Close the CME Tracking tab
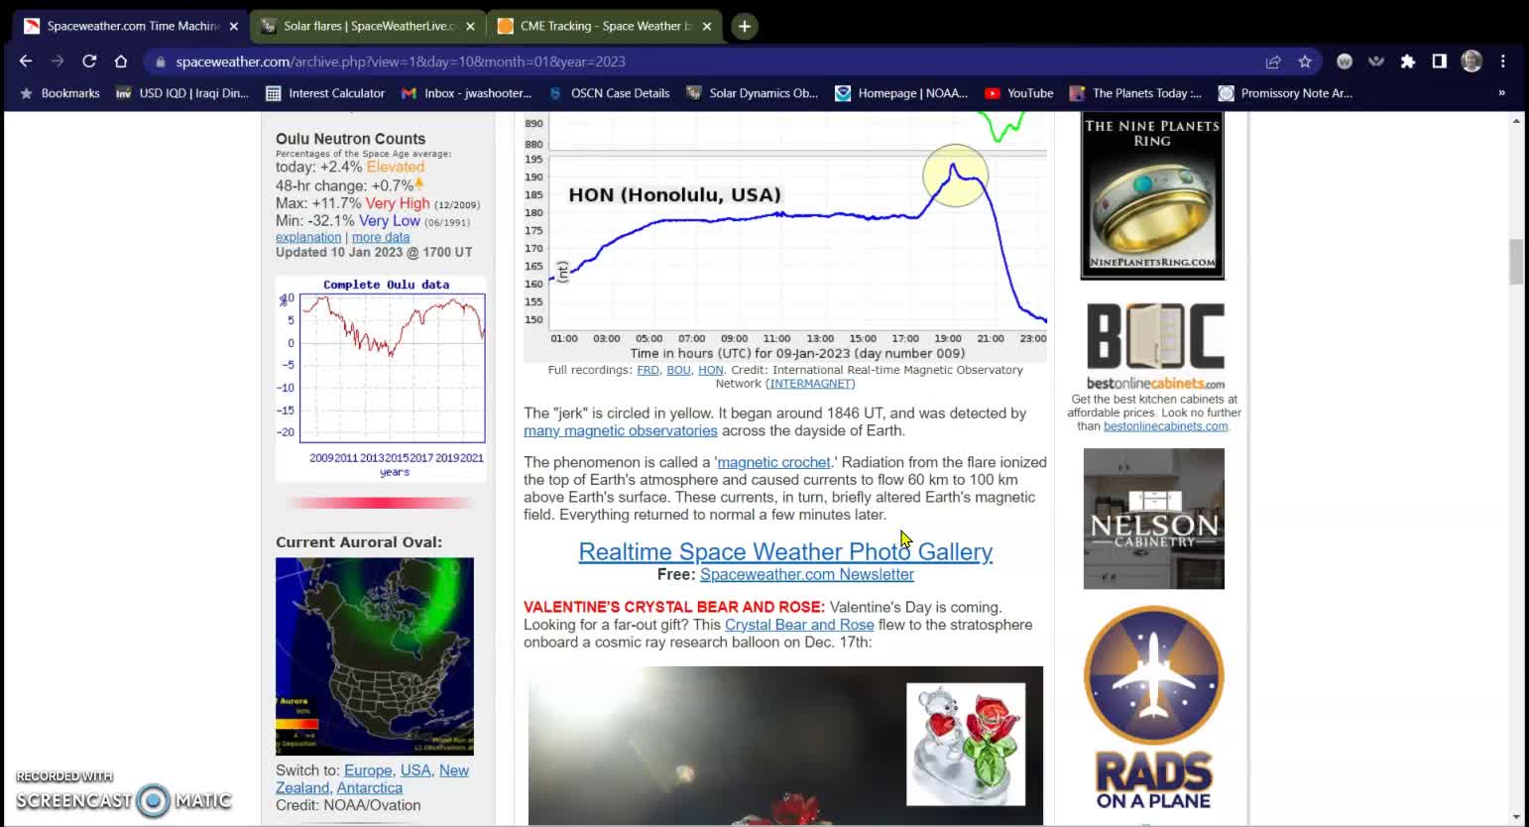 click(707, 27)
